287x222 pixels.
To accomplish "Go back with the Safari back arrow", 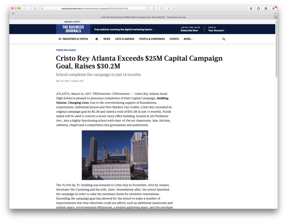I will click(x=24, y=8).
